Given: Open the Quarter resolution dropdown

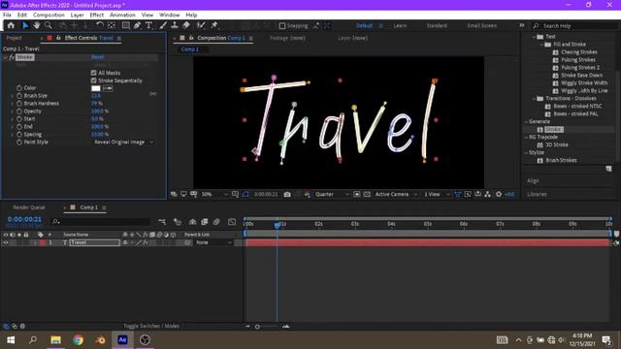Looking at the screenshot, I should [x=332, y=194].
